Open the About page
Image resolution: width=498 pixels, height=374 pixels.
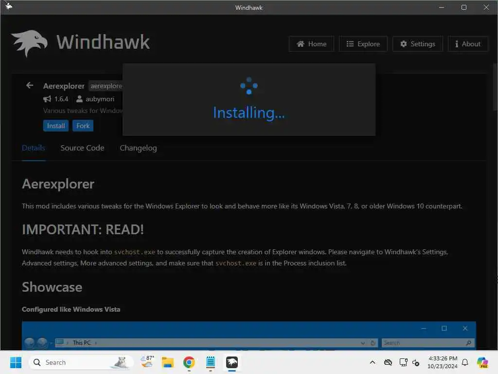coord(468,44)
